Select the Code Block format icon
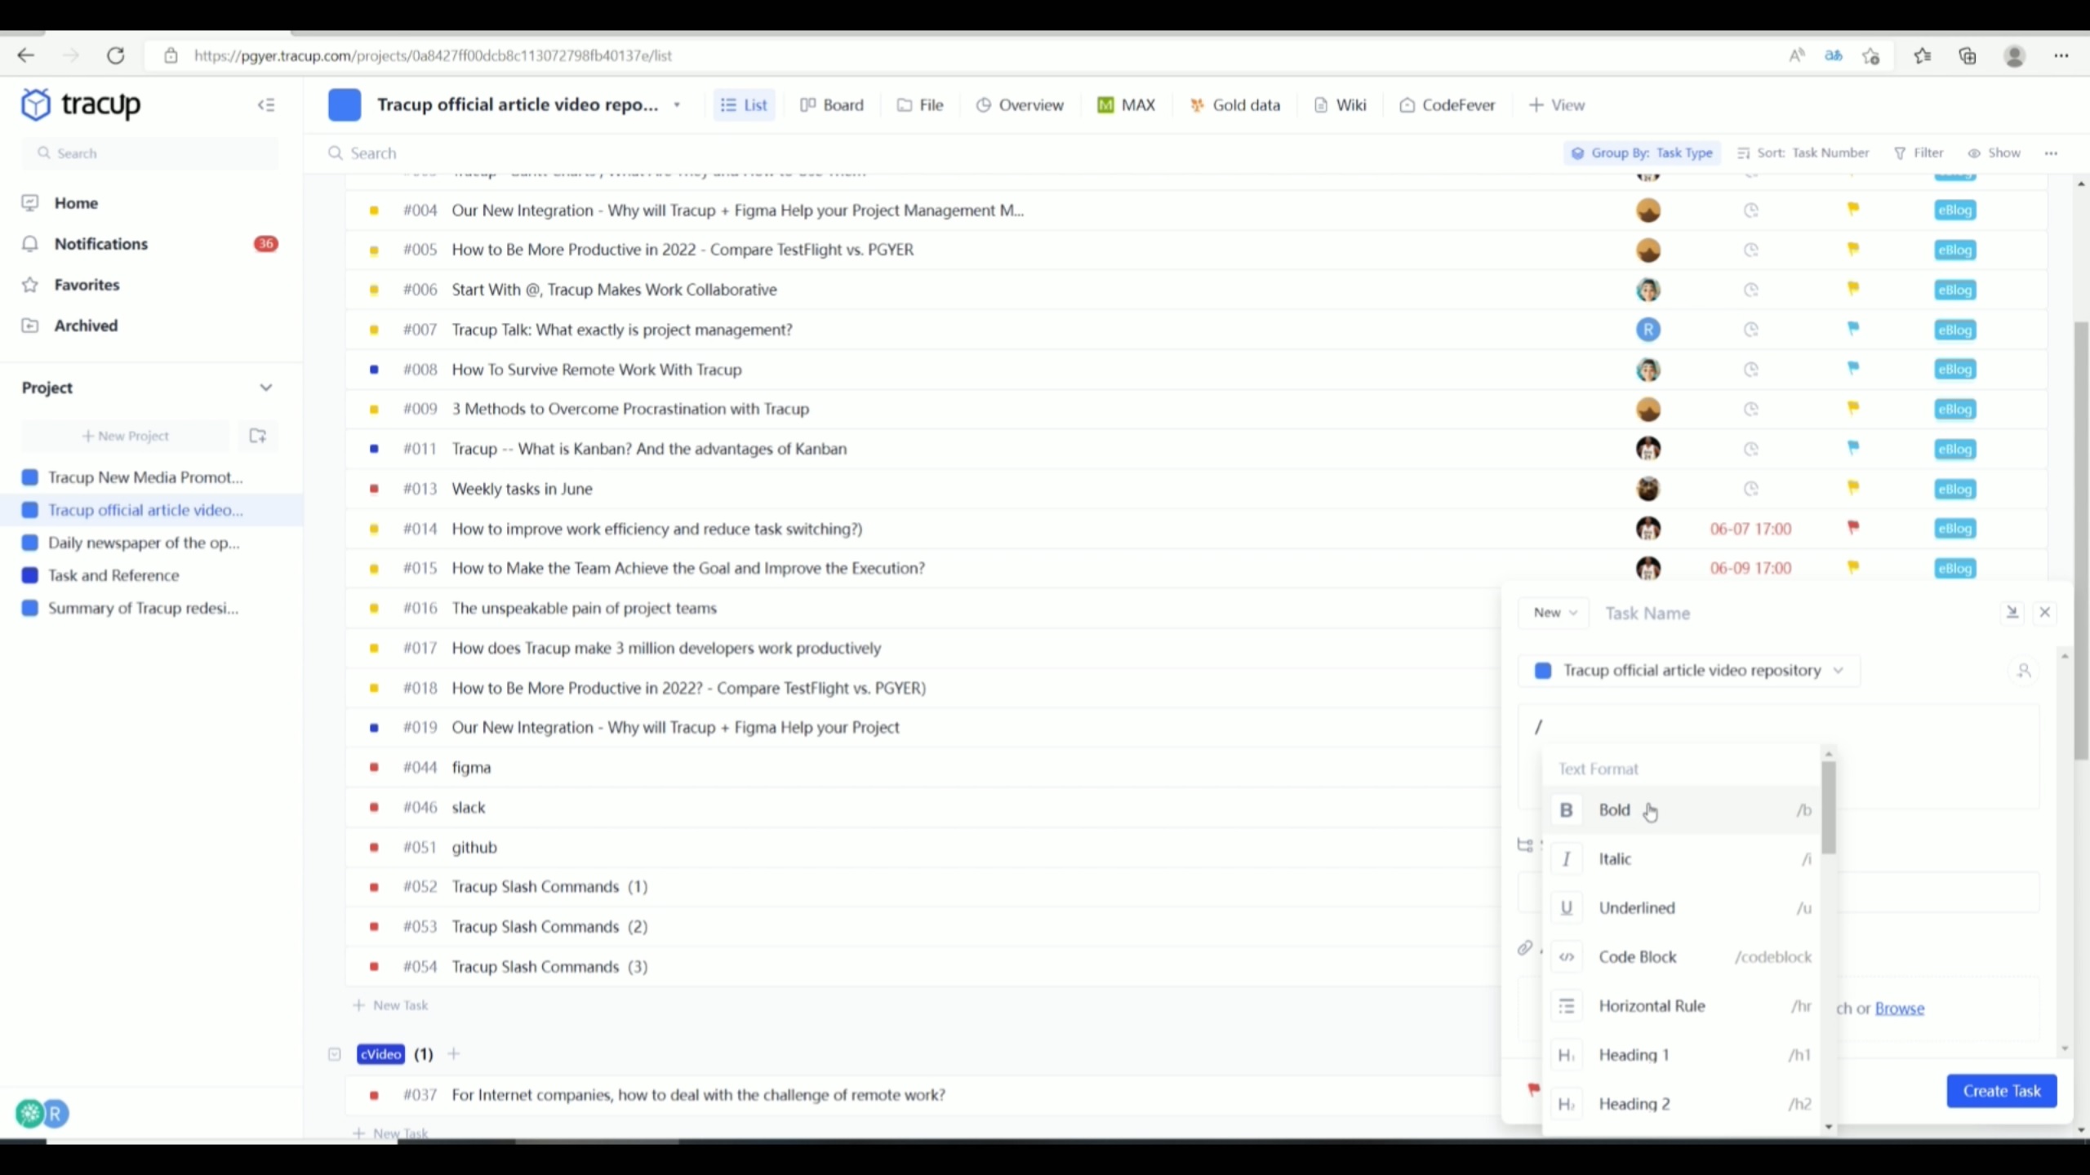Viewport: 2090px width, 1175px height. coord(1566,956)
